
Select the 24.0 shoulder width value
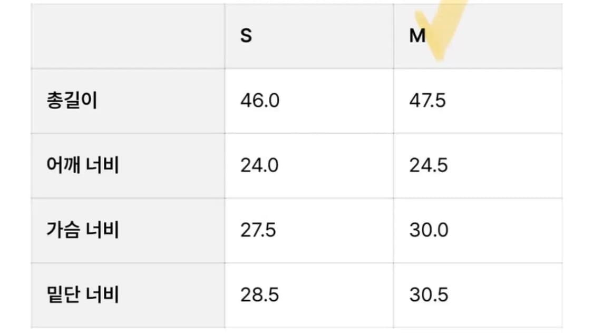260,165
